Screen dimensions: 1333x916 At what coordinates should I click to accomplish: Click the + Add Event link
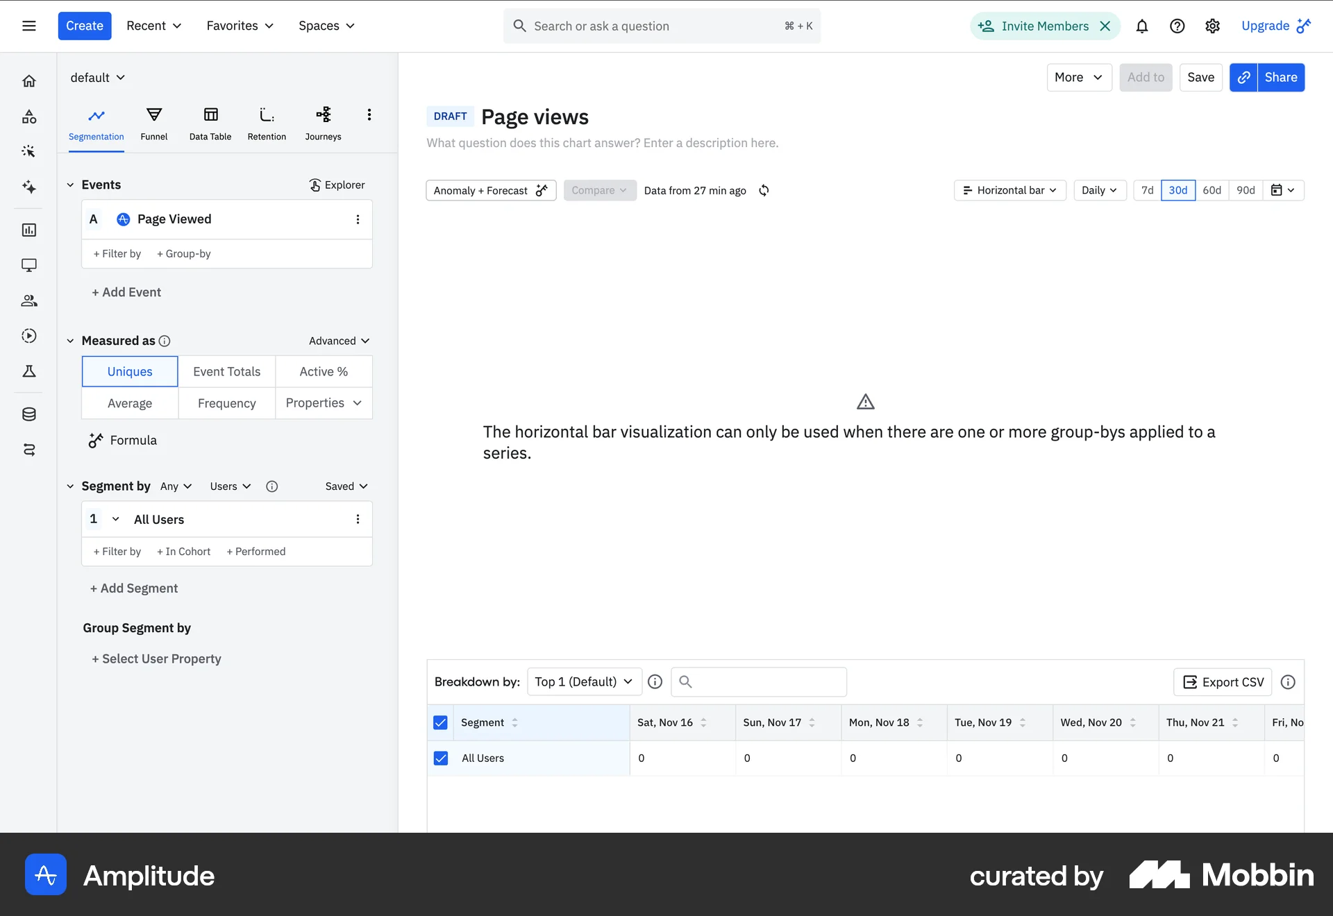126,292
